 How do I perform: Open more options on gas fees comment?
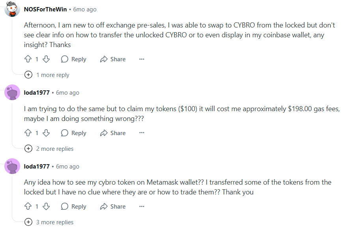coord(142,133)
